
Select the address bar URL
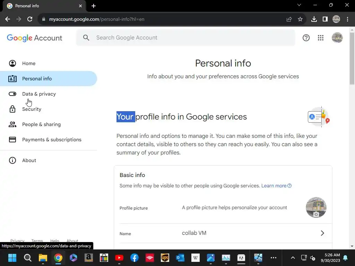coord(97,19)
